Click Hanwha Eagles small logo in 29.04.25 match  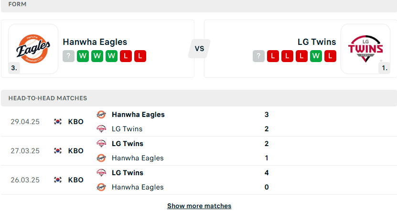(101, 115)
